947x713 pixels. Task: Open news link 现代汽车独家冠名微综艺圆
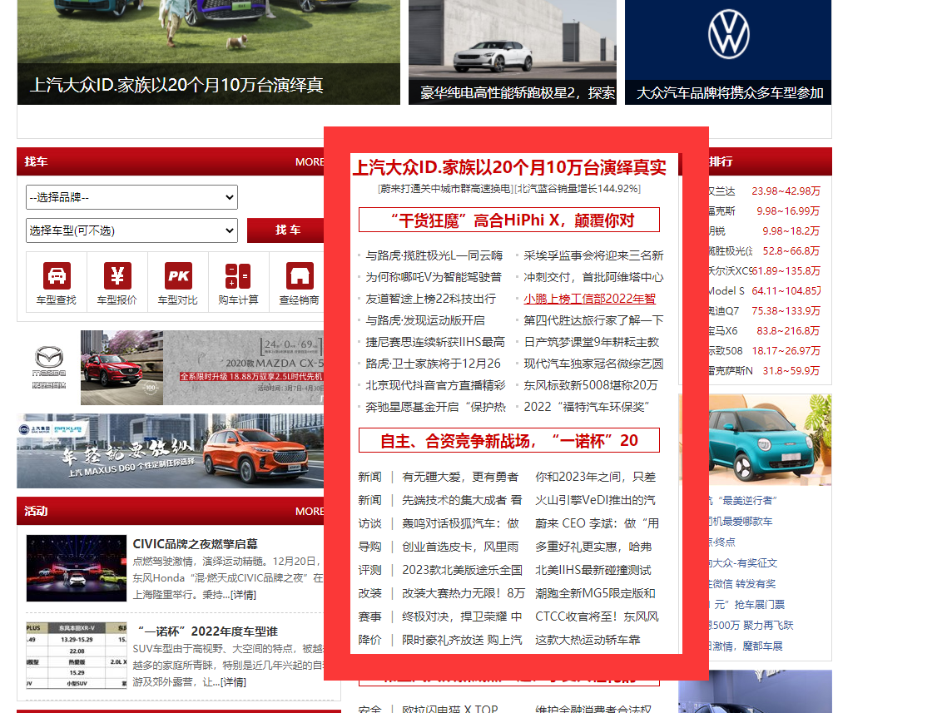point(593,364)
